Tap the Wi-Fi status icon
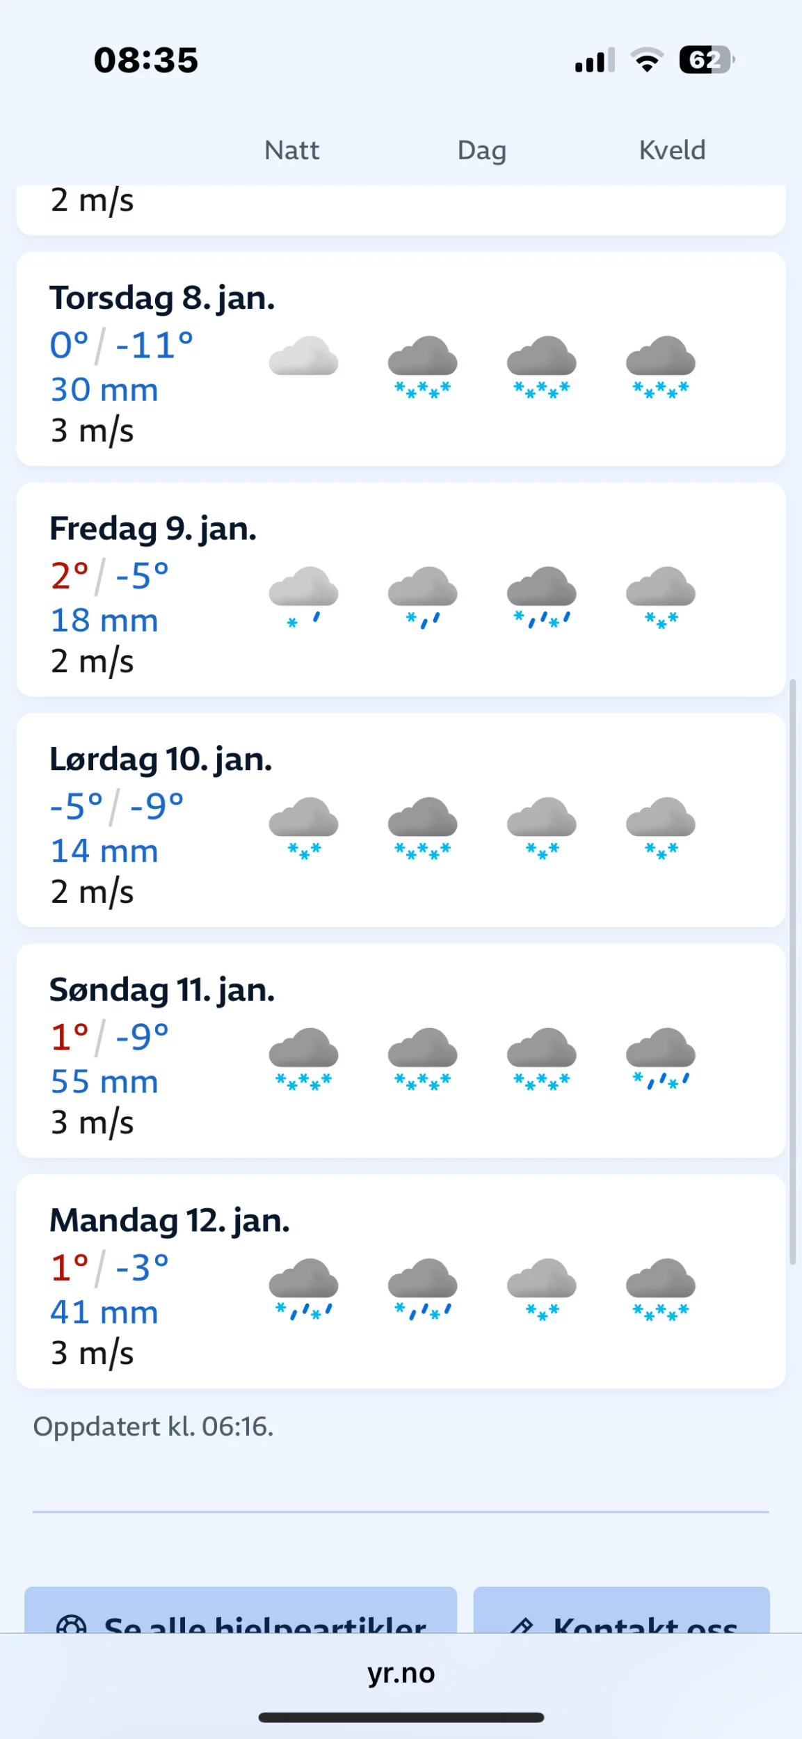 [647, 60]
